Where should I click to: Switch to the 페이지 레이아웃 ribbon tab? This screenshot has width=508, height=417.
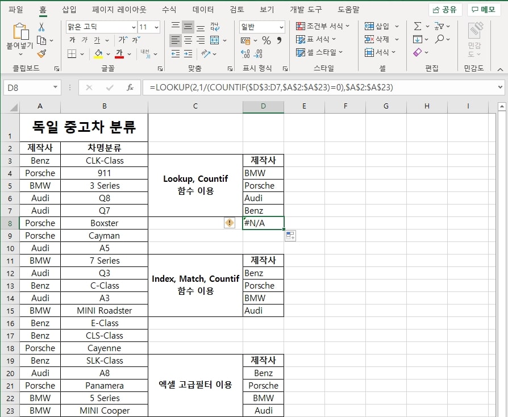point(119,10)
